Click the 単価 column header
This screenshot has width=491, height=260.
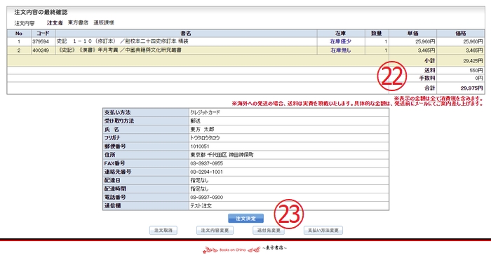(x=412, y=33)
